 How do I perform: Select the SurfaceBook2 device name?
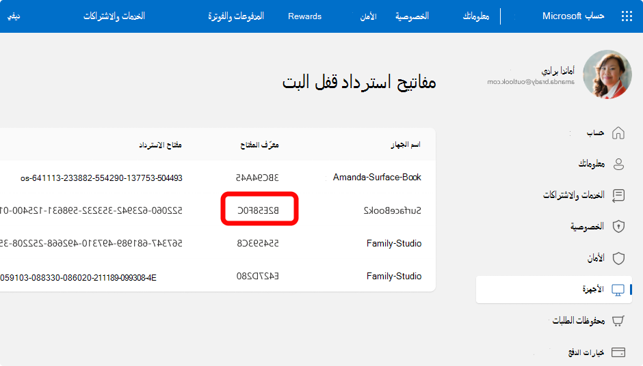(393, 210)
